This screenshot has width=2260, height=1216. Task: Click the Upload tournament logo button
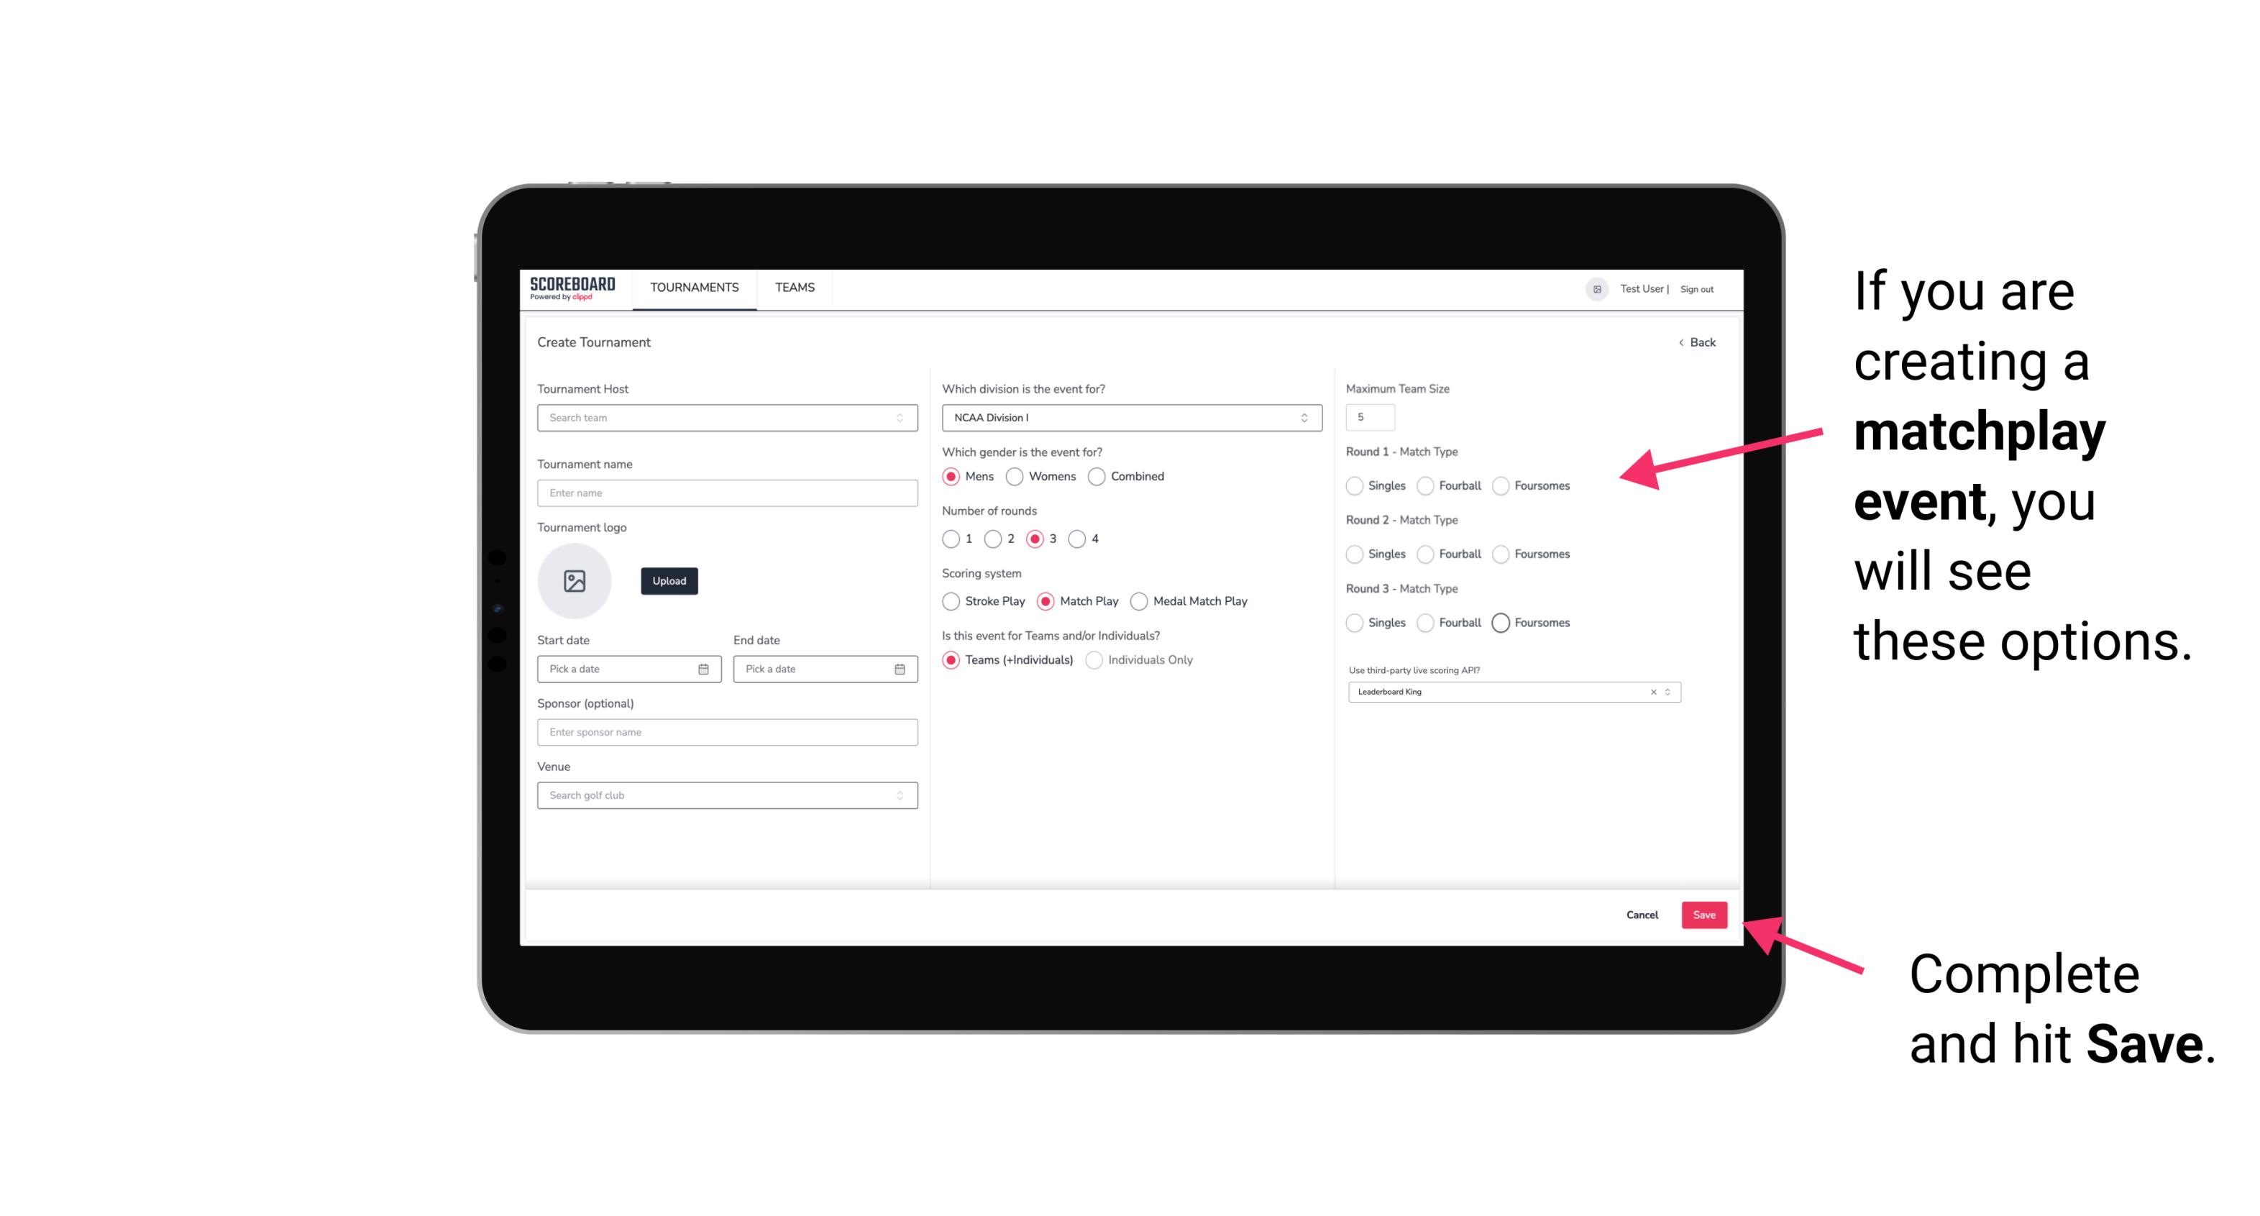669,581
